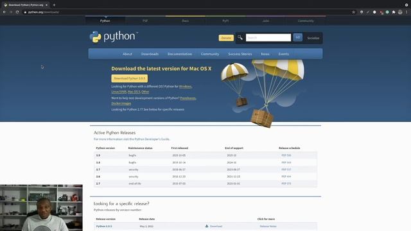Open the Docker images link
Image resolution: width=411 pixels, height=231 pixels.
pos(121,103)
